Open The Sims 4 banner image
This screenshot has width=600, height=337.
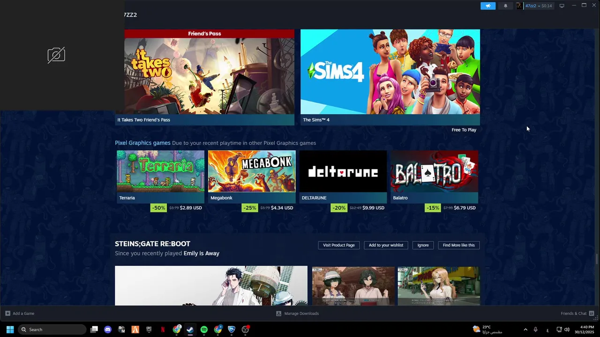(390, 72)
